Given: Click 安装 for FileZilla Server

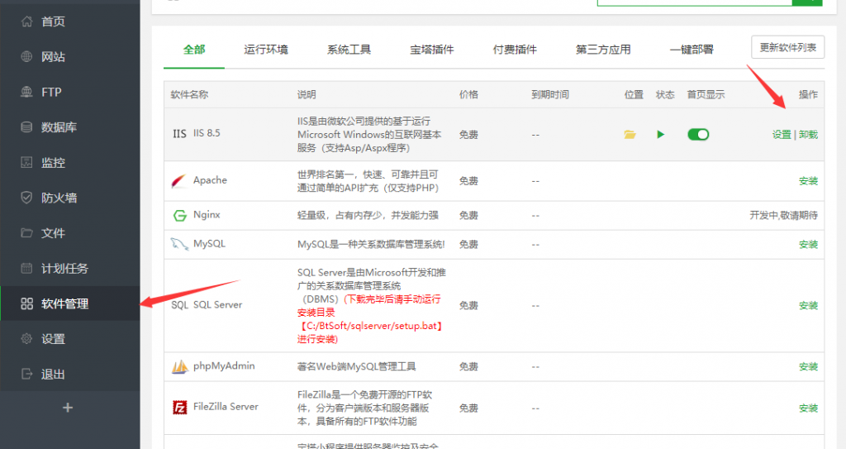Looking at the screenshot, I should point(808,408).
